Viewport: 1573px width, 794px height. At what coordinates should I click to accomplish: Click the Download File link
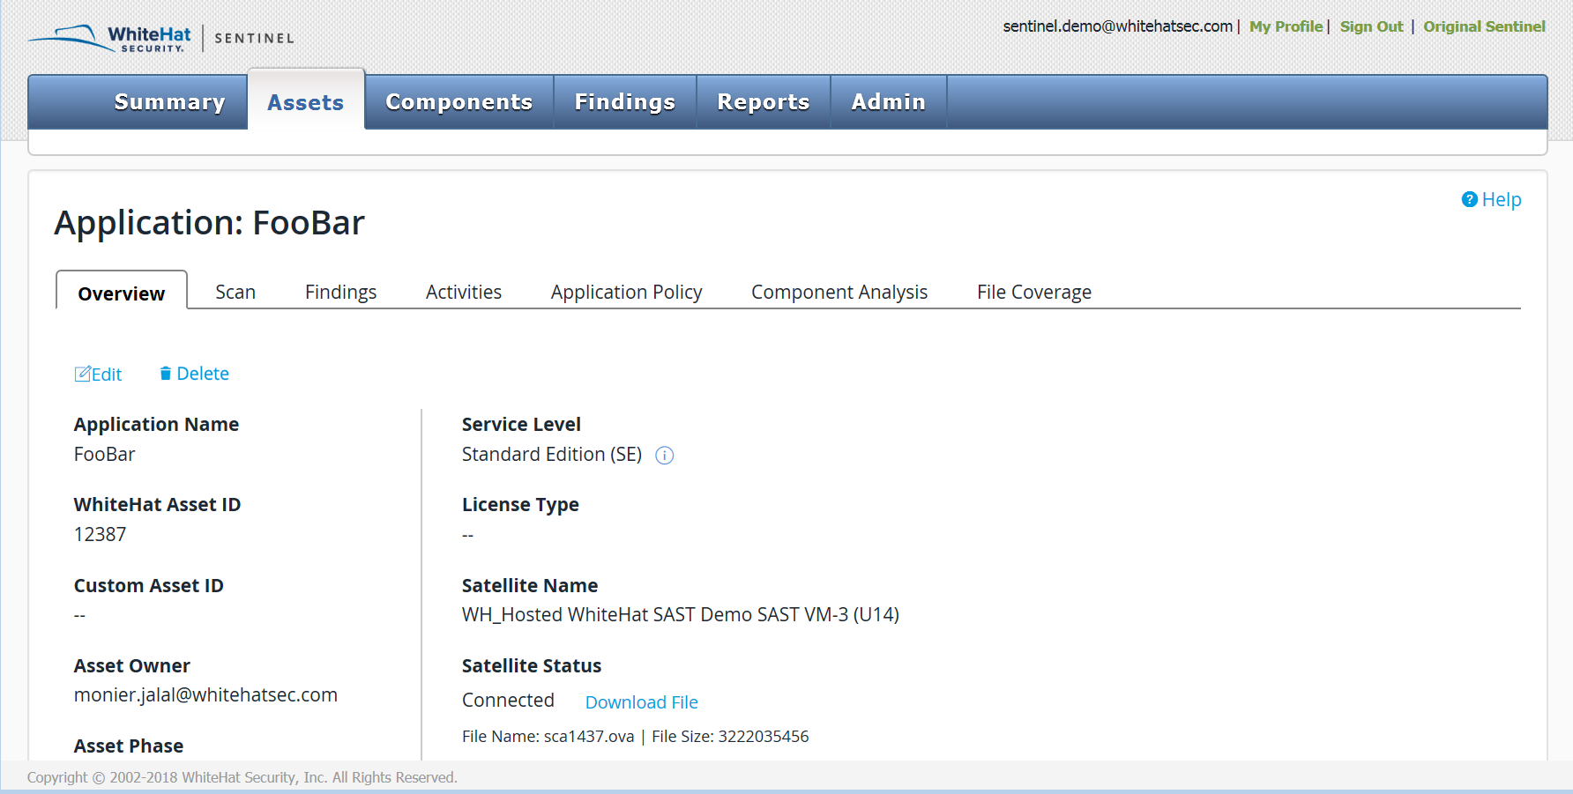641,701
